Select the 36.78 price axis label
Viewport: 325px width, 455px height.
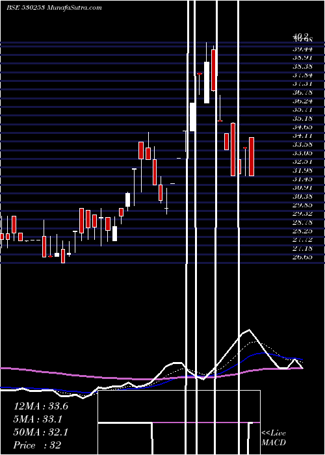click(x=302, y=92)
